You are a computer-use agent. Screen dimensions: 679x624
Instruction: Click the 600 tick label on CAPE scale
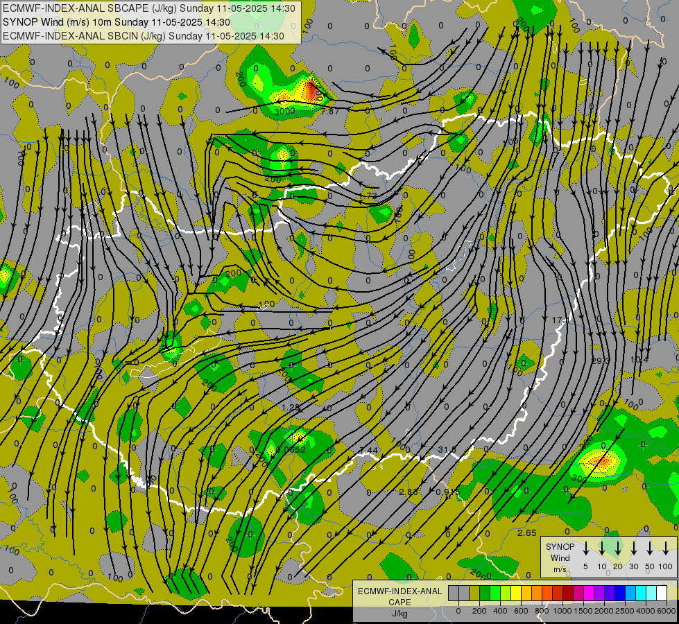521,611
